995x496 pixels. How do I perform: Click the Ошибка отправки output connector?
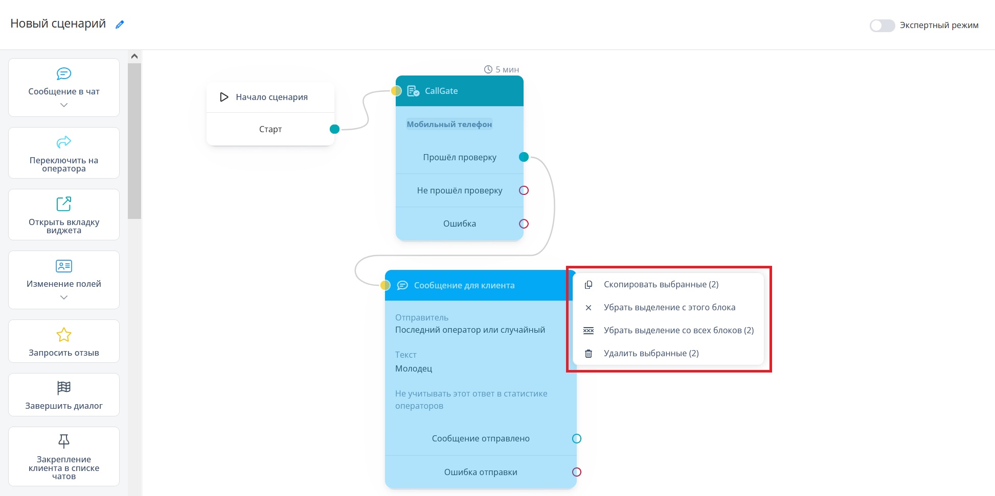(x=577, y=472)
